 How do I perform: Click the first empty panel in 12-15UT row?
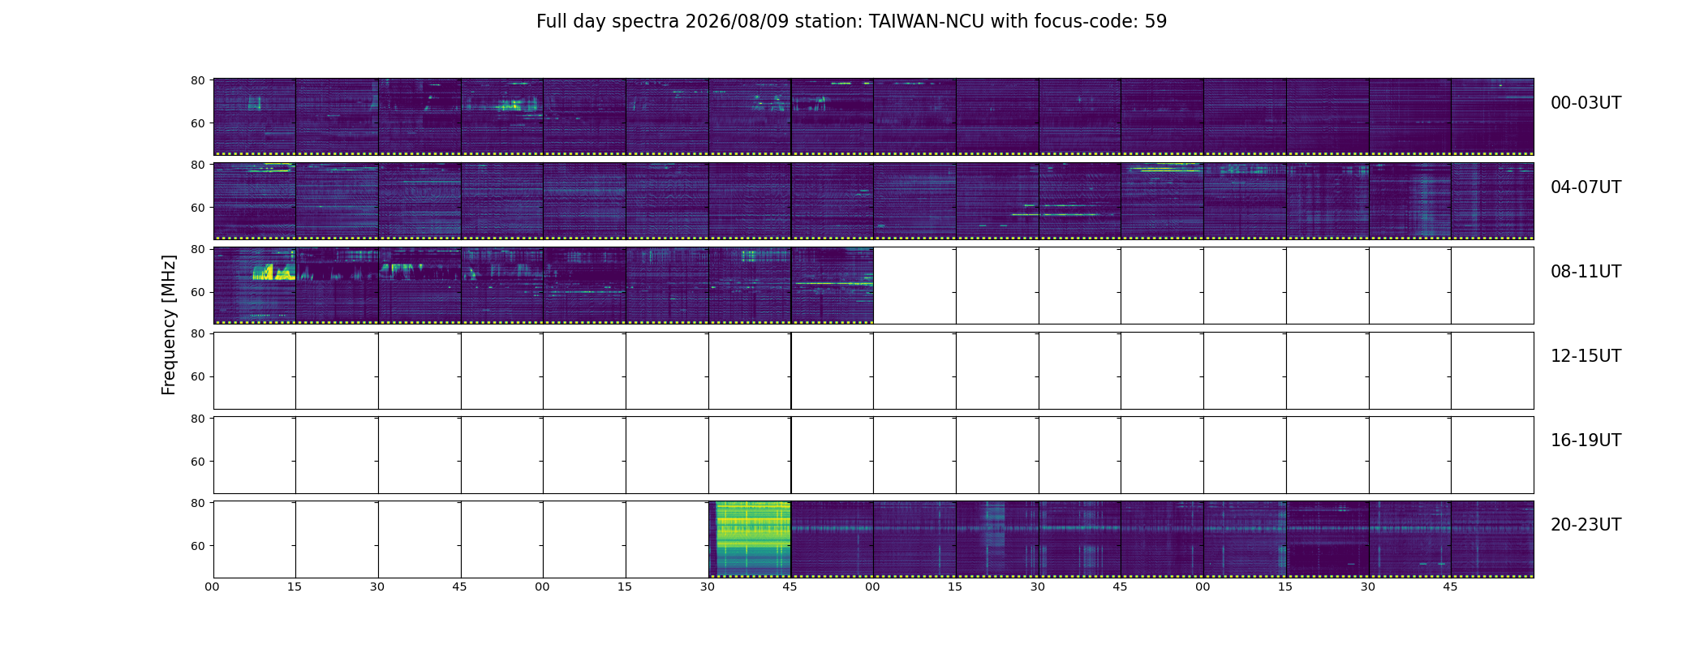(255, 371)
